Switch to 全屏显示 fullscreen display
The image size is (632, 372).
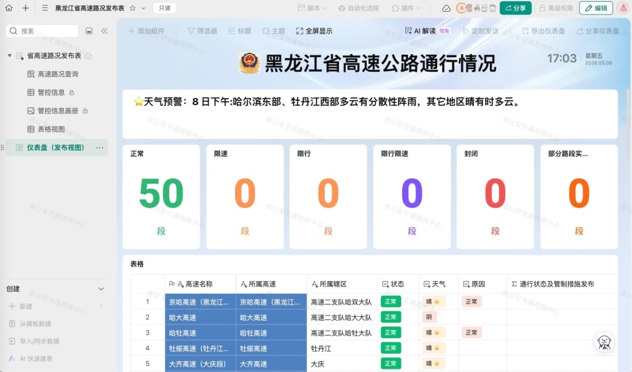click(x=314, y=31)
